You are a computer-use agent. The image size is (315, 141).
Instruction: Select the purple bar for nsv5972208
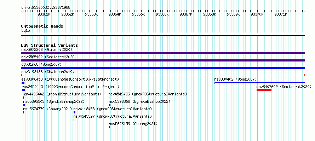[x=163, y=53]
